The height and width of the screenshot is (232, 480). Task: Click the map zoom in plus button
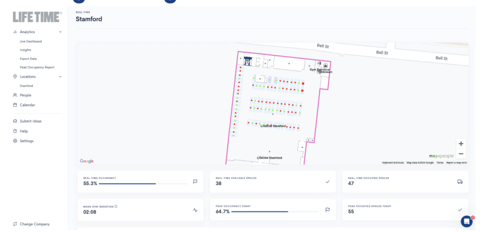pos(461,144)
